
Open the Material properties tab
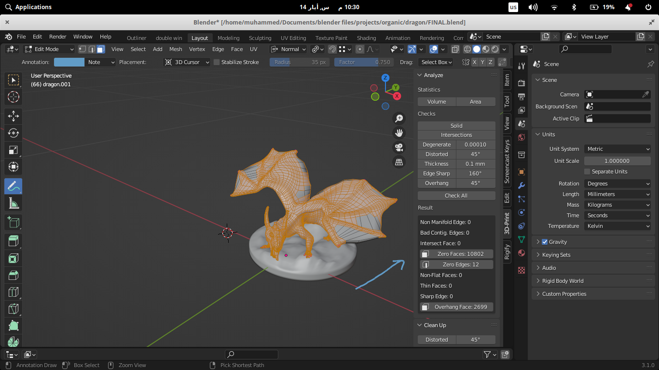click(x=521, y=253)
